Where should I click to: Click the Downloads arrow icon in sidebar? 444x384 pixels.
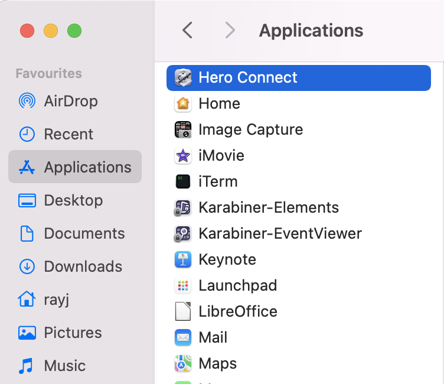[x=27, y=266]
